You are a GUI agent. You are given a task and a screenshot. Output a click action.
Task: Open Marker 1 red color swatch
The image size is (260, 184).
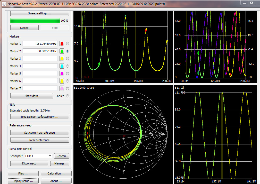[62, 44]
